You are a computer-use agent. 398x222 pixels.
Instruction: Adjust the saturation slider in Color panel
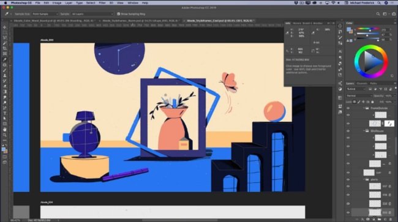click(367, 35)
